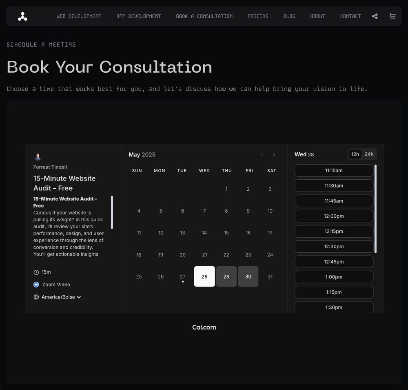Click the globe timezone icon
408x390 pixels.
[x=36, y=297]
